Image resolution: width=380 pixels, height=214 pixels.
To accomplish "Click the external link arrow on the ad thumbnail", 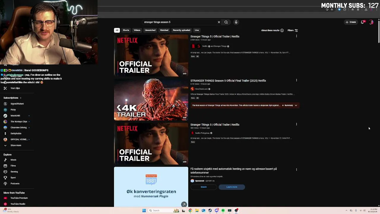I will (x=184, y=204).
